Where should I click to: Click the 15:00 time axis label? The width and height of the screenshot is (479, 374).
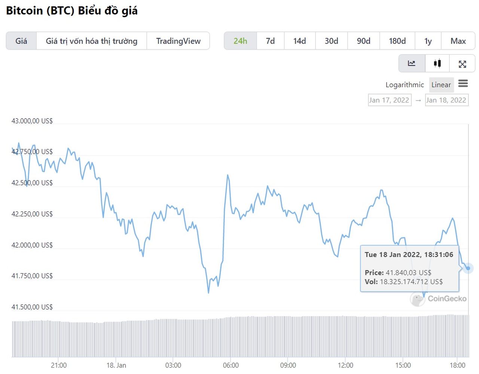(x=403, y=365)
